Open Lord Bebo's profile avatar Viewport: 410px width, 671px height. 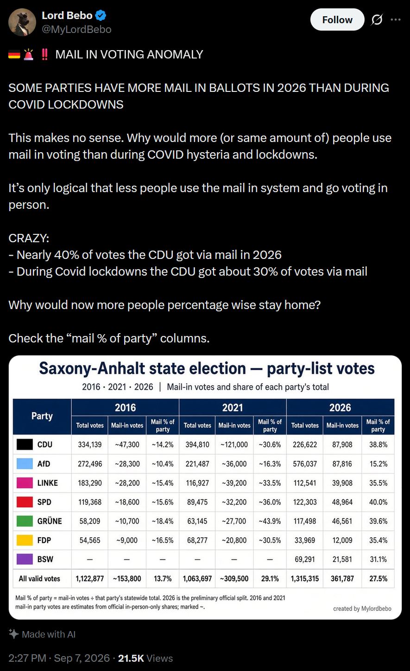click(x=22, y=22)
